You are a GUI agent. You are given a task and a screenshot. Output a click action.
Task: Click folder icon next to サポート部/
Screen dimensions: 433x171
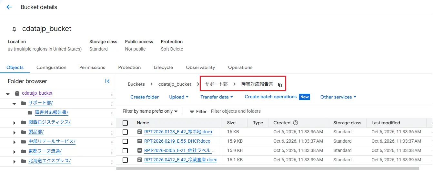pos(23,103)
